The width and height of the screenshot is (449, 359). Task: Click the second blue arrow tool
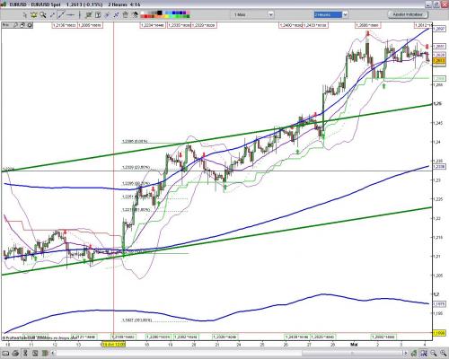tap(116, 15)
